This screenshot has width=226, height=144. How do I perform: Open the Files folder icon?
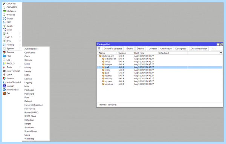click(4, 56)
